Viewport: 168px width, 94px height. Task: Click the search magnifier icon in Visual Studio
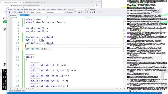85,9
